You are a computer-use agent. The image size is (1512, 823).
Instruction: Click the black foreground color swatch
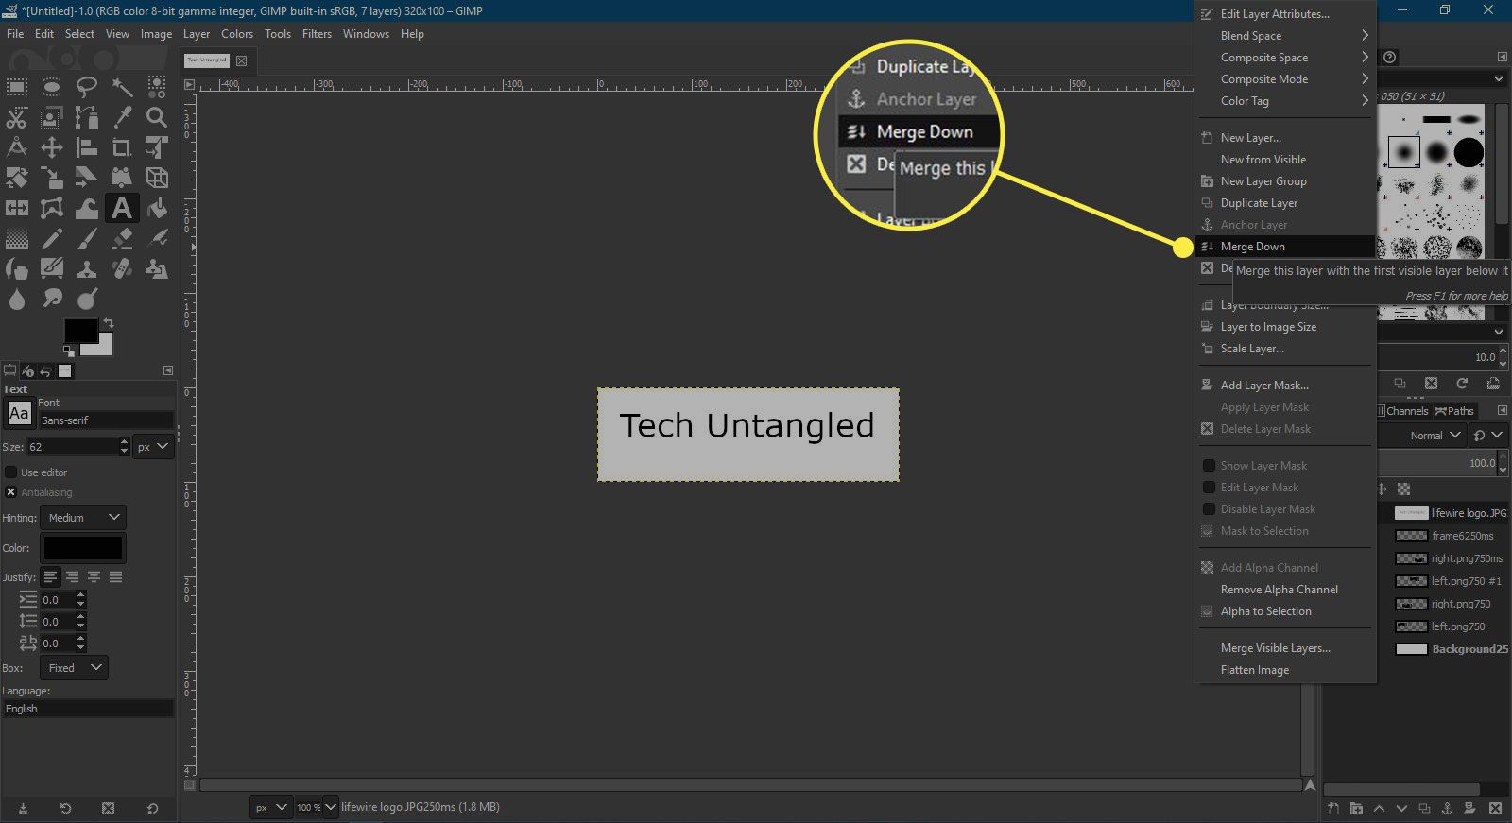[x=80, y=331]
